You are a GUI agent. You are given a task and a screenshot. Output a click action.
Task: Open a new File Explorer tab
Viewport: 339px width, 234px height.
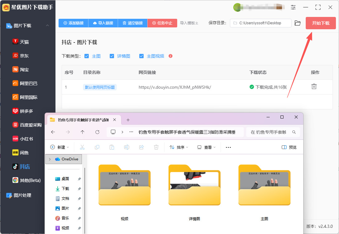pos(128,120)
